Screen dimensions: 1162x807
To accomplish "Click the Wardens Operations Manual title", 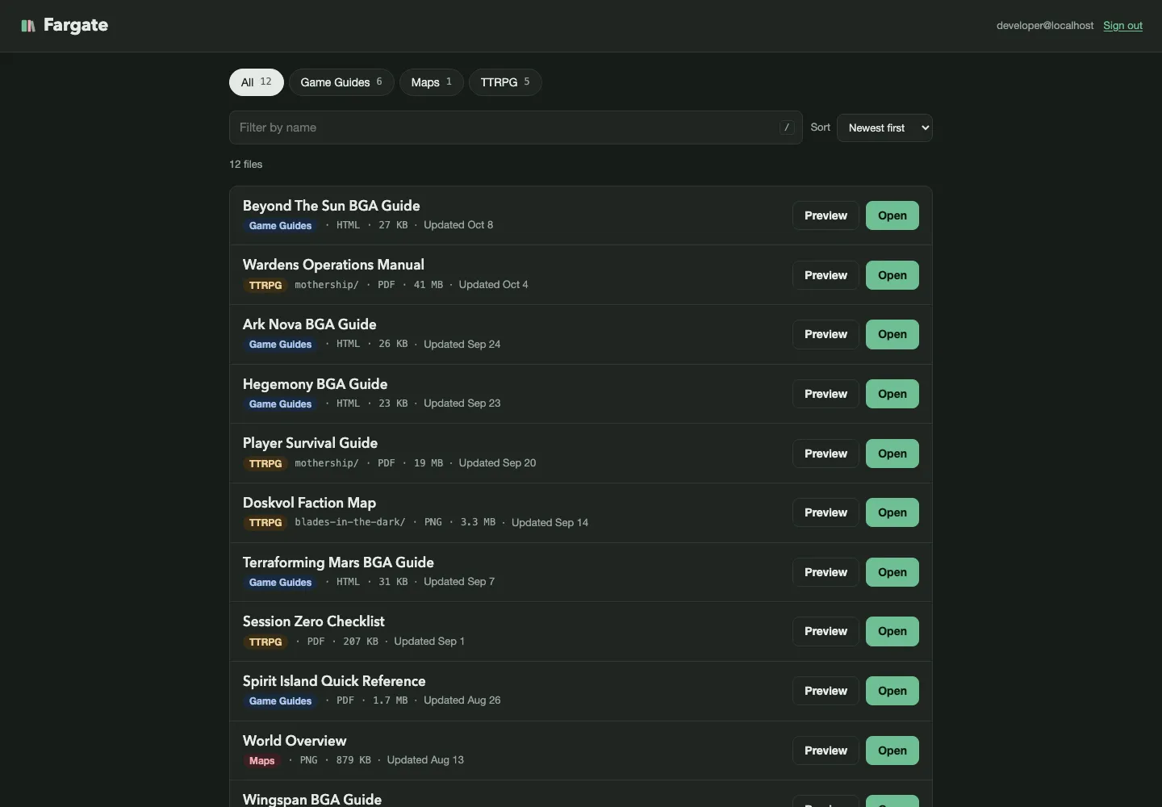I will [333, 265].
